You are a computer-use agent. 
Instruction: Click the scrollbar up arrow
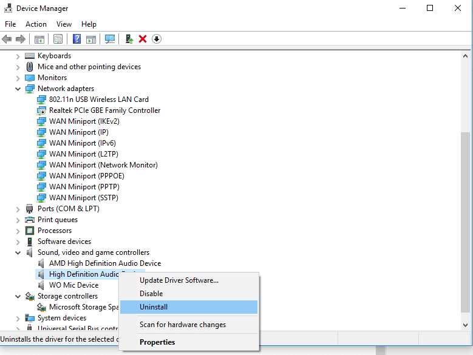[466, 56]
